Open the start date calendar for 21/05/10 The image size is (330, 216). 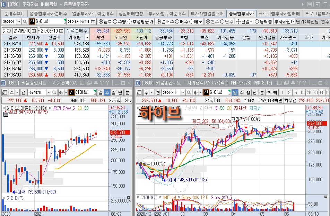(34, 31)
